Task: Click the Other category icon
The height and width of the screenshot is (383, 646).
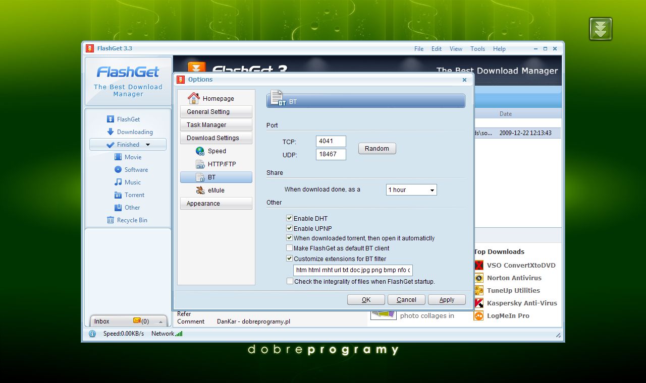Action: coord(118,208)
